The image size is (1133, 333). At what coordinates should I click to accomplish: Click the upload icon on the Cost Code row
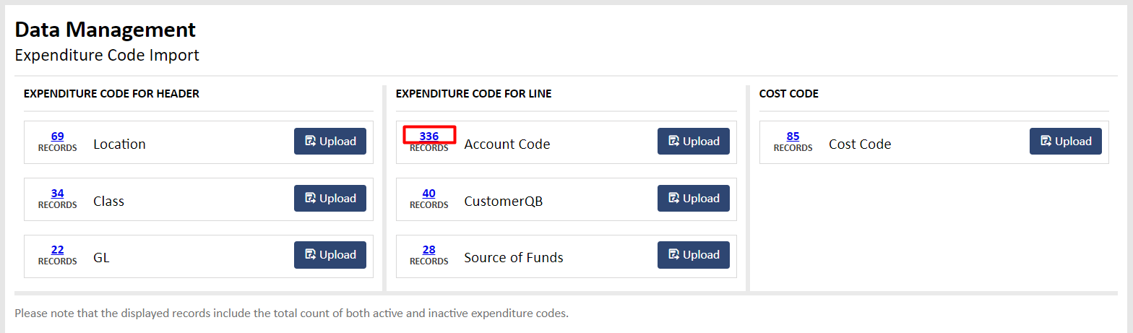click(x=1046, y=141)
